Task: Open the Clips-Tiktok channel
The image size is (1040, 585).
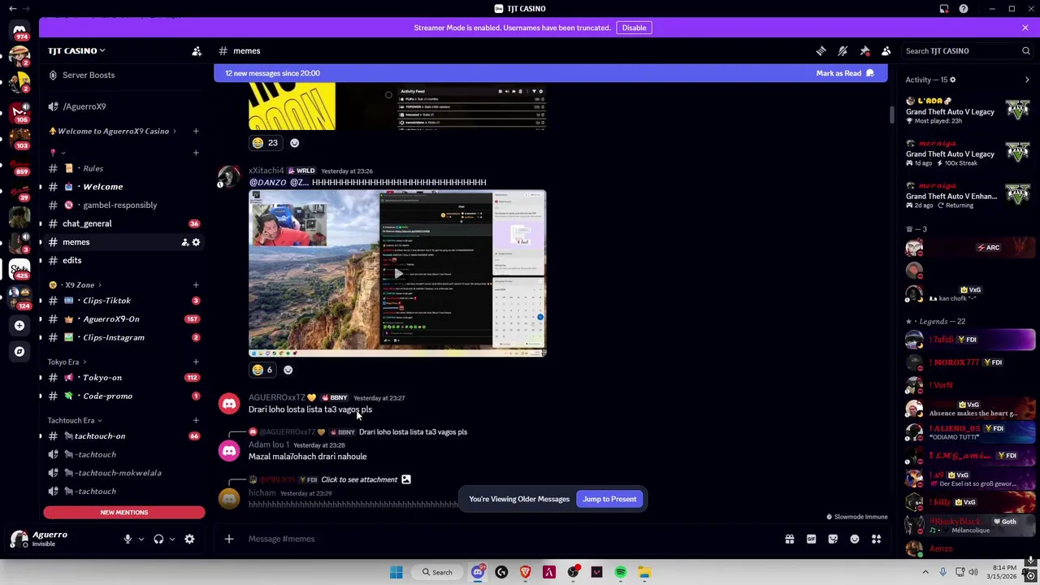Action: [x=123, y=301]
